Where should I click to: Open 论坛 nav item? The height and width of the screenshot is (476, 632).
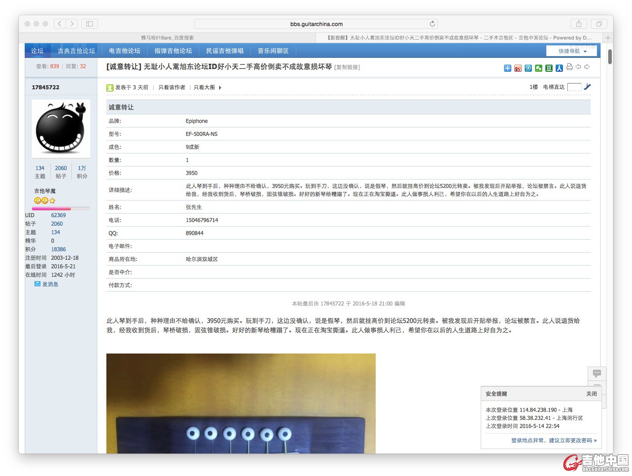click(x=37, y=51)
